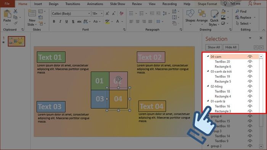Open the Insert ribbon tab
The height and width of the screenshot is (150, 267).
tap(38, 4)
